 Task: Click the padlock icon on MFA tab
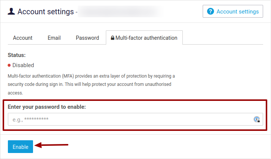pos(113,37)
